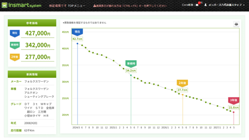
Task: Click the 検証環境です header text
Action: click(x=57, y=5)
